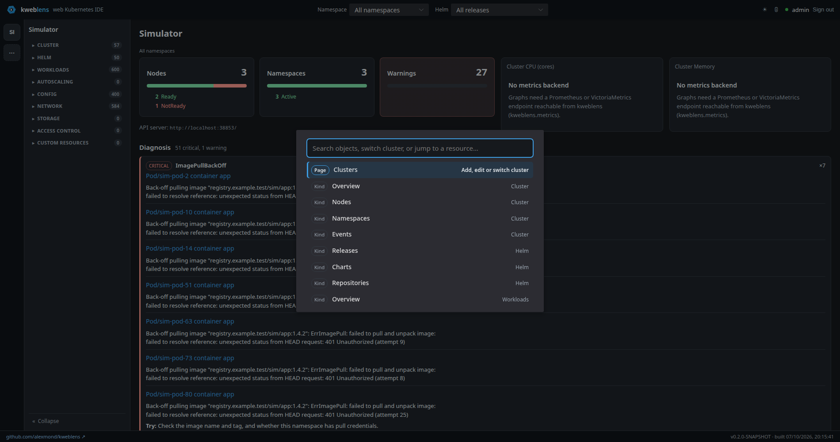Image resolution: width=840 pixels, height=442 pixels.
Task: Choose the Repositories Helm entry
Action: [x=420, y=283]
